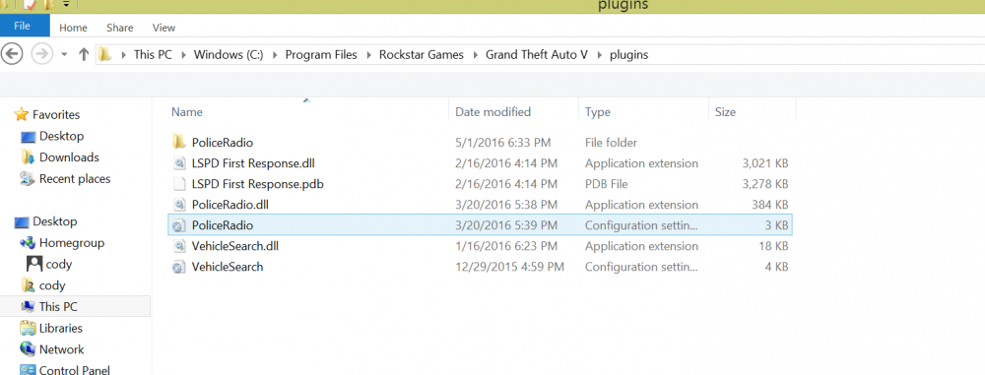The width and height of the screenshot is (985, 375).
Task: Open the File ribbon tab
Action: tap(22, 26)
